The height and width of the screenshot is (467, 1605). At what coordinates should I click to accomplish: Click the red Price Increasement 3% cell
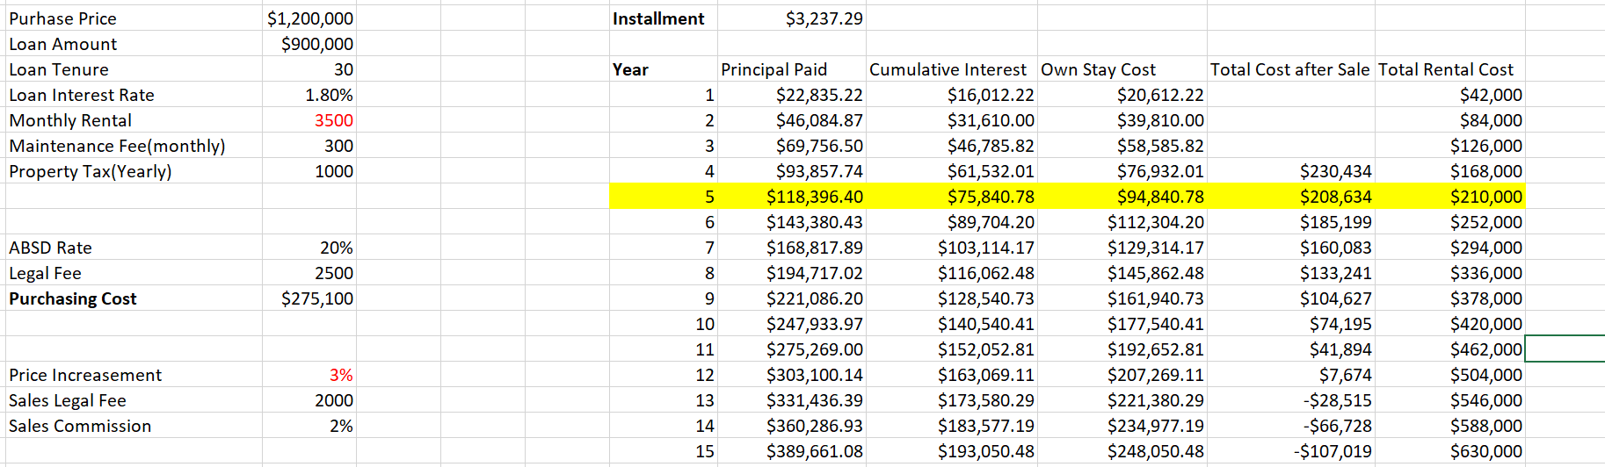point(340,375)
